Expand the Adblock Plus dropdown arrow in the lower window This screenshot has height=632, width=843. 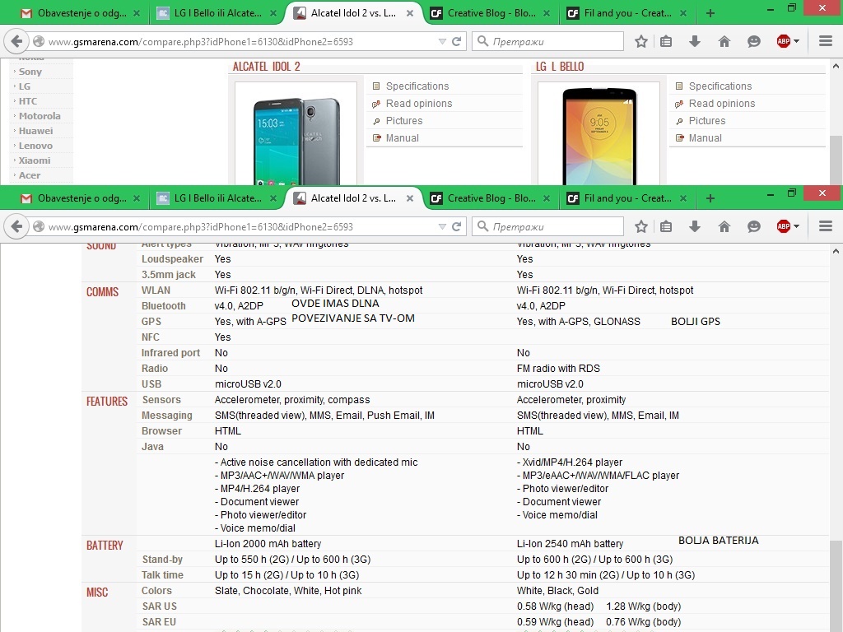coord(796,226)
